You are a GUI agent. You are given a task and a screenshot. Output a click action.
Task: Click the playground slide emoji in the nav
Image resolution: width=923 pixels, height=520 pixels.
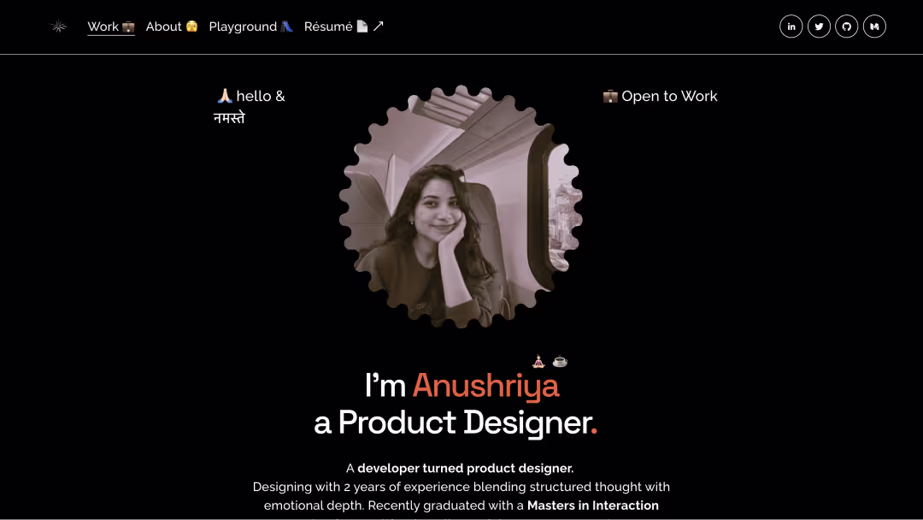[286, 27]
